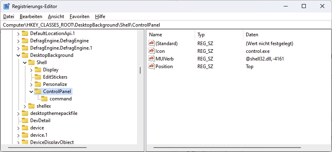Click the Icon value's ab icon

(151, 51)
